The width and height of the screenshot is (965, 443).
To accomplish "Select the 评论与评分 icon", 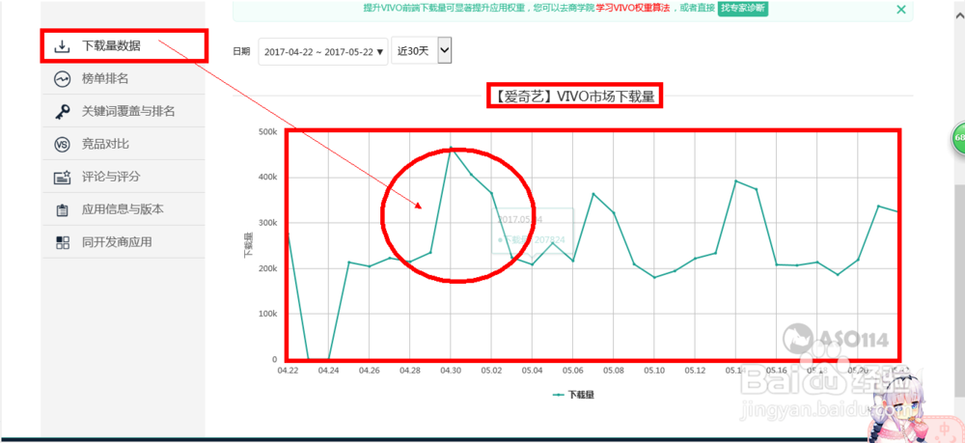I will 62,178.
